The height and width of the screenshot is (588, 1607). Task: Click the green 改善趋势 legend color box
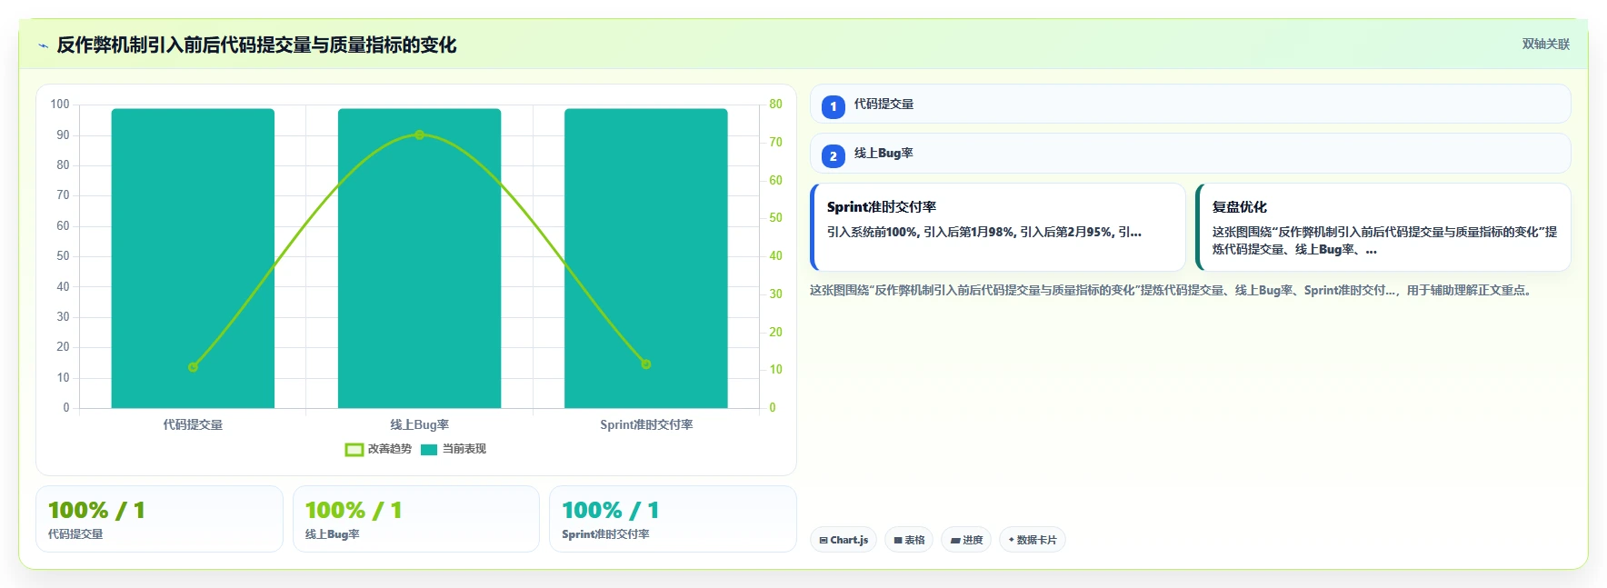click(x=354, y=449)
